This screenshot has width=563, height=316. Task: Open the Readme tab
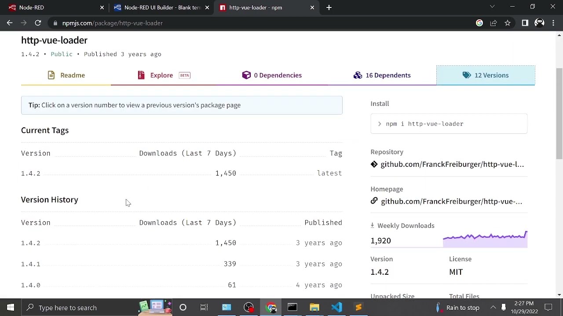click(66, 75)
